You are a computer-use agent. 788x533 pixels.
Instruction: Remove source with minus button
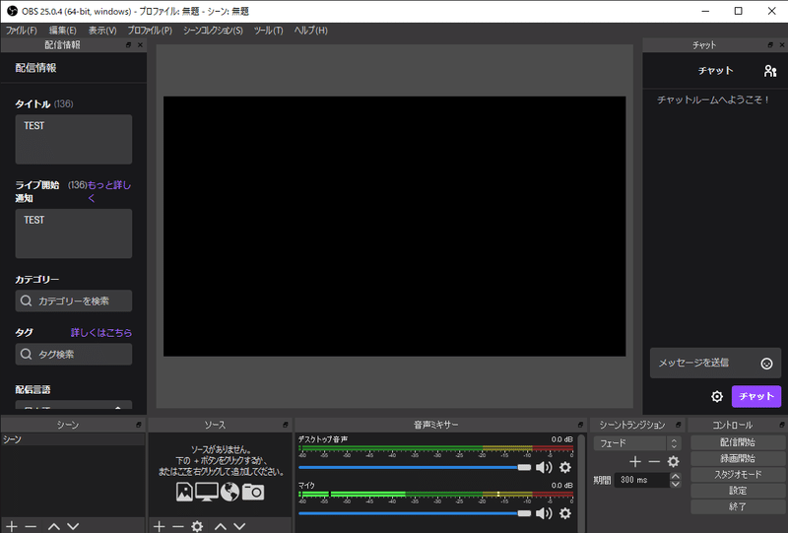coord(178,526)
